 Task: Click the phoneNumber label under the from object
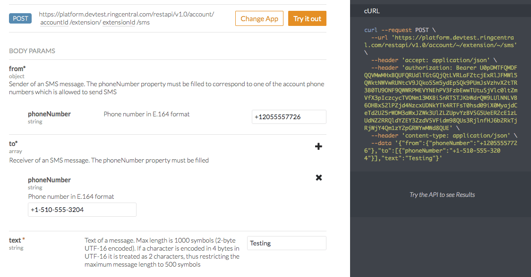point(49,114)
